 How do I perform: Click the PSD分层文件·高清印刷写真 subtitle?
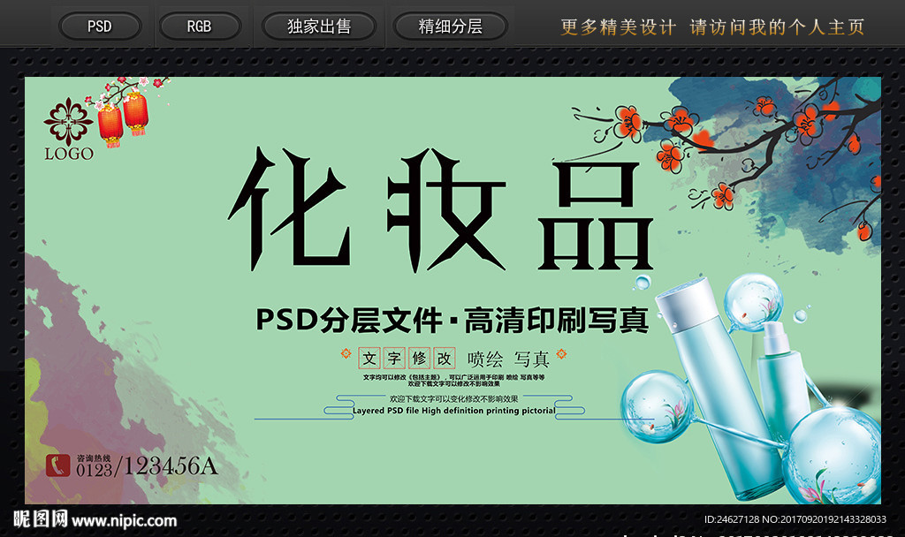coord(452,320)
